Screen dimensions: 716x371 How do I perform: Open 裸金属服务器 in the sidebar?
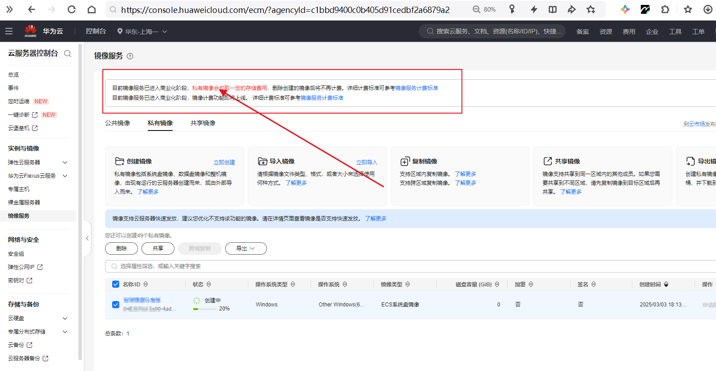point(24,203)
